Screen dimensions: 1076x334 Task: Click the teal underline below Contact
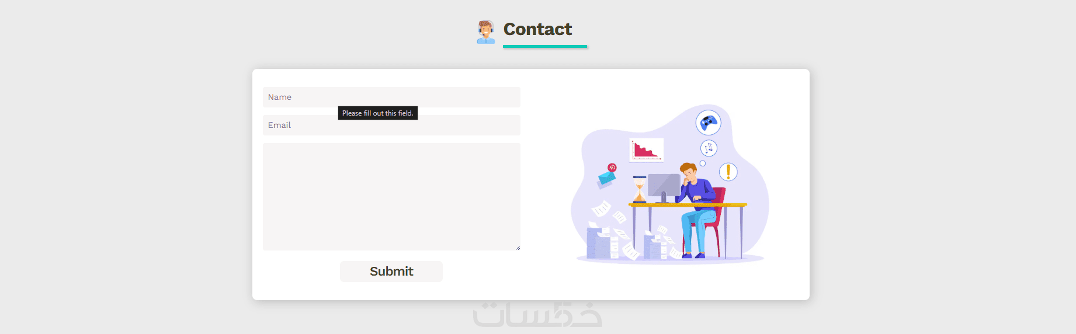545,46
